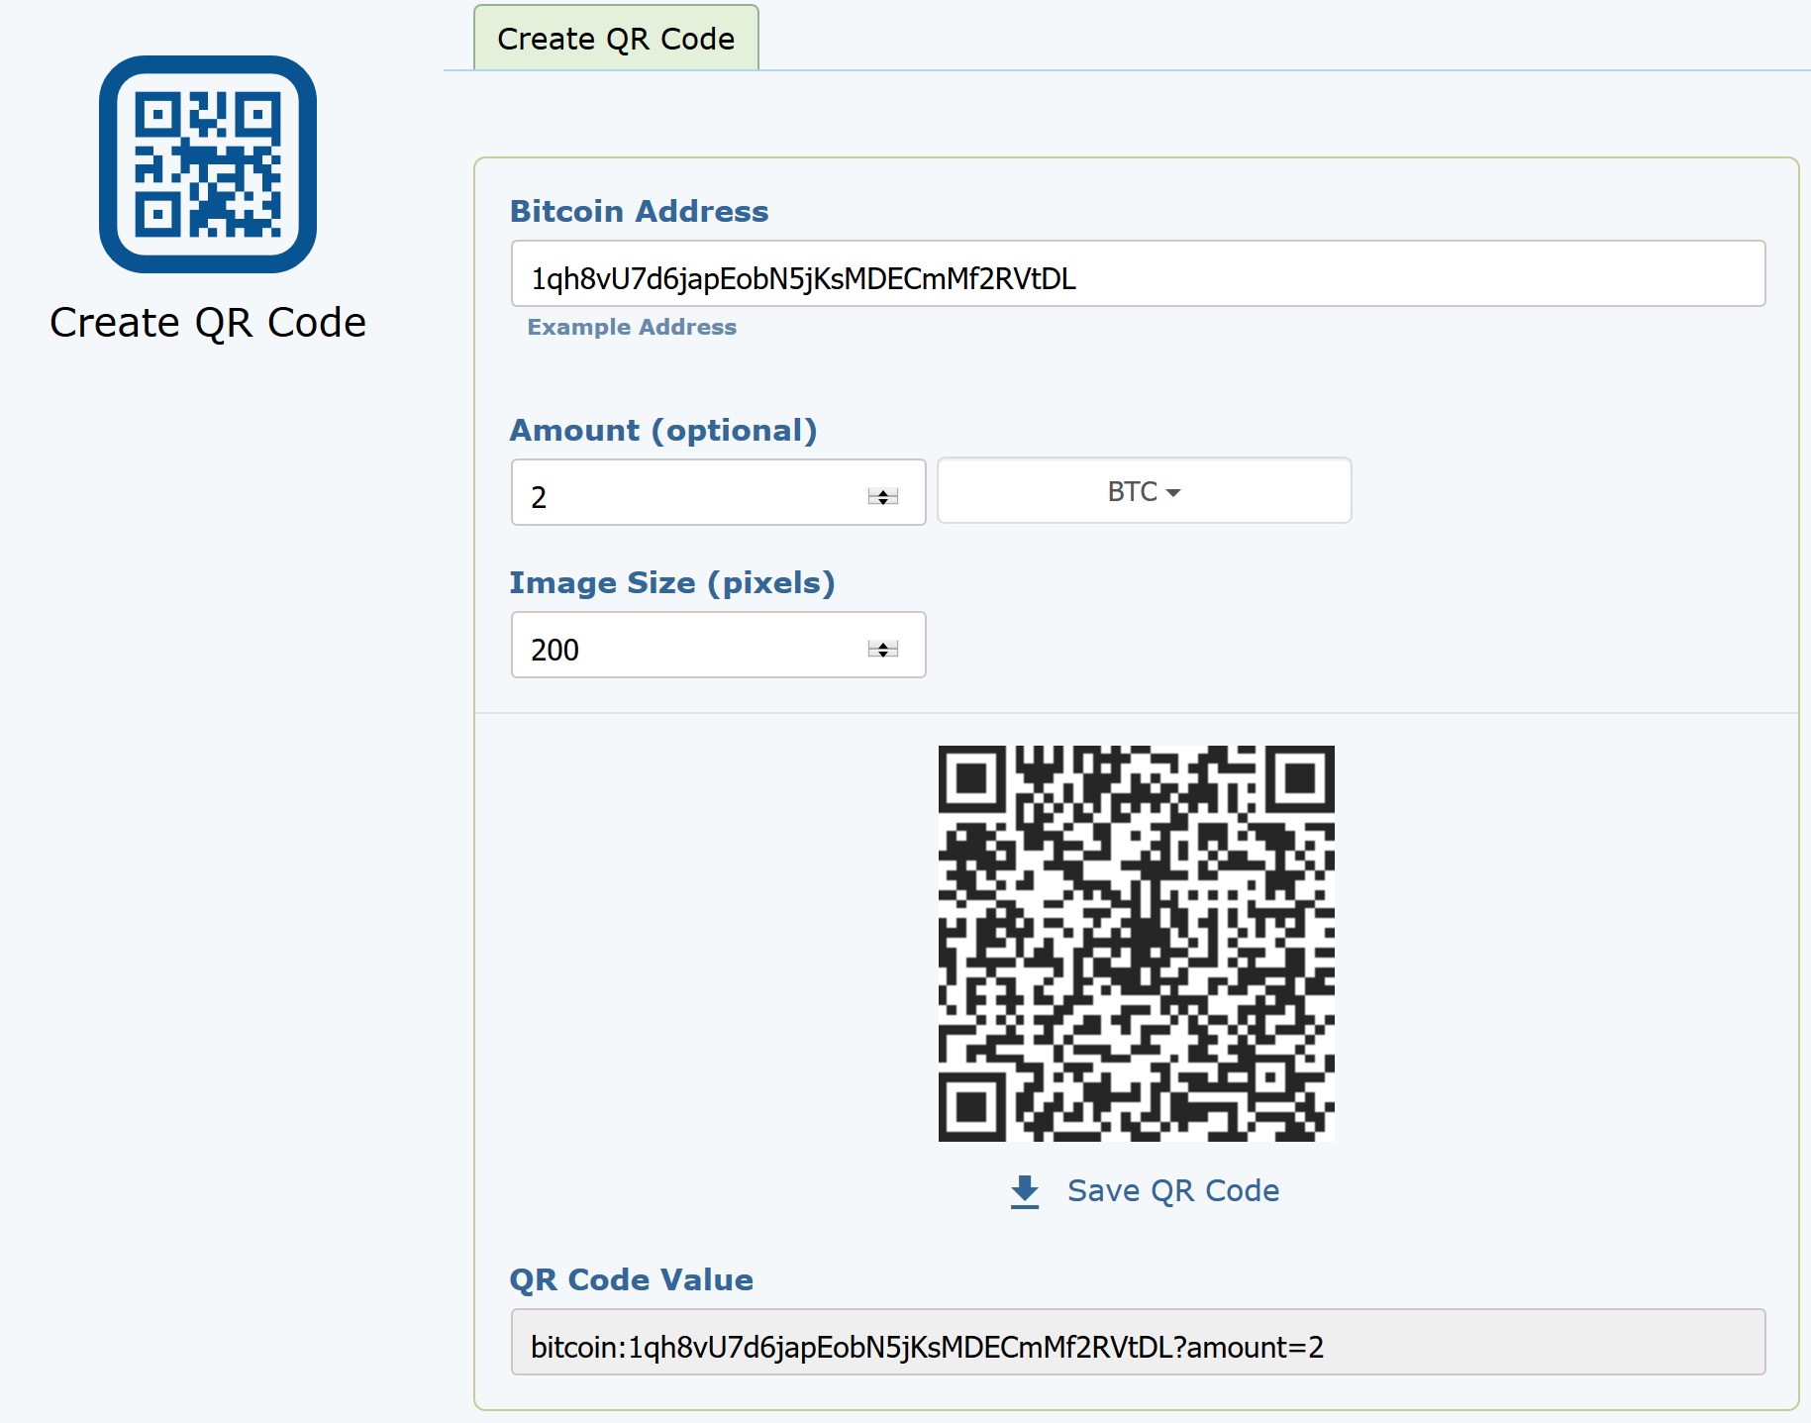Image resolution: width=1811 pixels, height=1423 pixels.
Task: Click the generated QR code image
Action: (x=1136, y=943)
